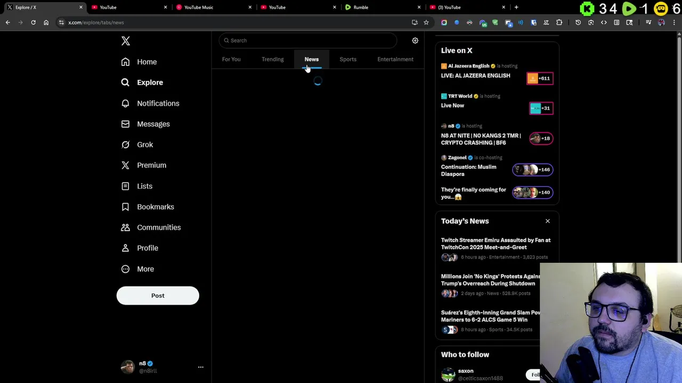Screen dimensions: 682x383
Task: Open account menu dots next to n8
Action: (200, 367)
